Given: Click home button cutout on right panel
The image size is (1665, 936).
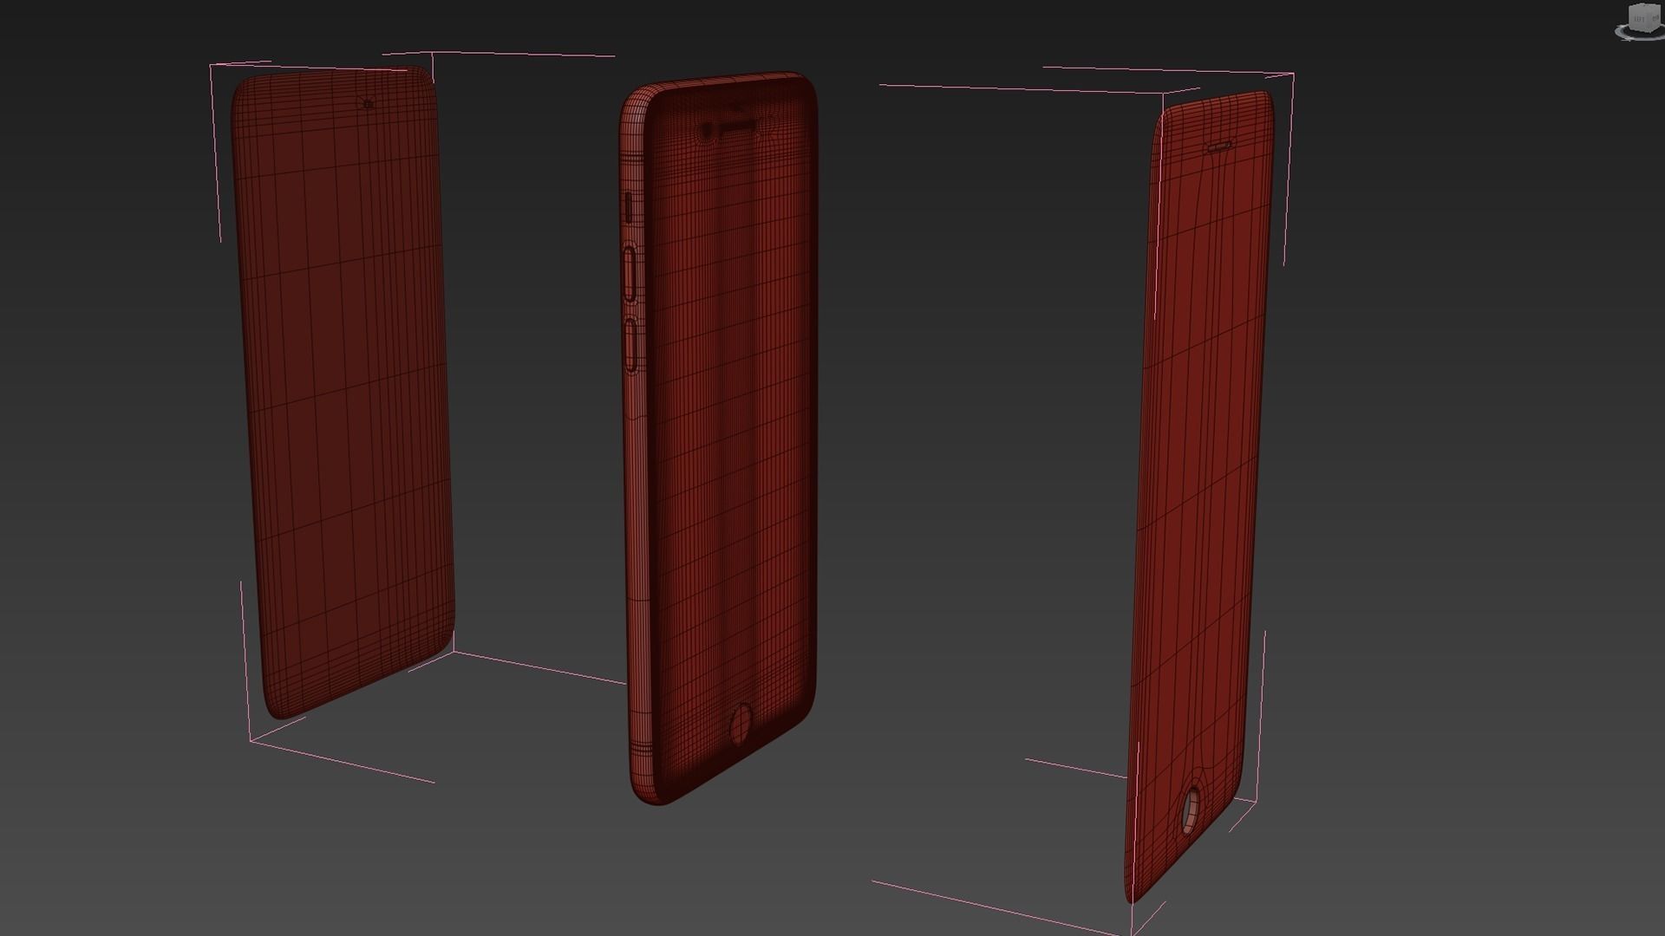Looking at the screenshot, I should coord(1192,812).
